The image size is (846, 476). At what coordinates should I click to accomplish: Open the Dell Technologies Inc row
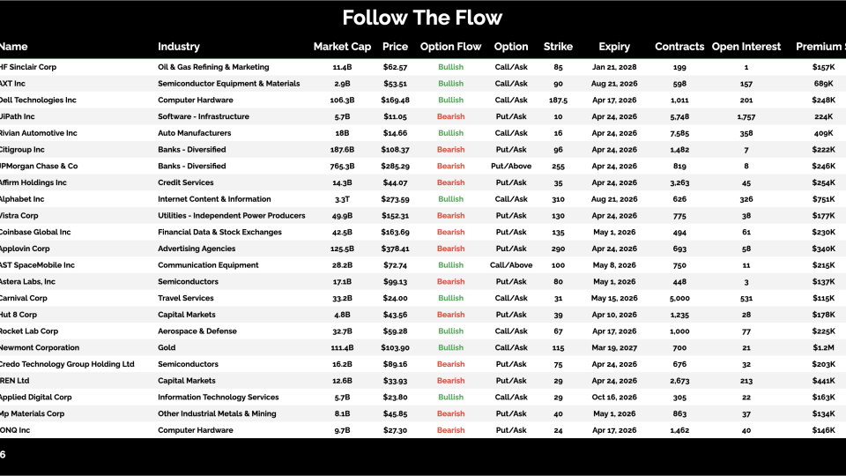(39, 100)
